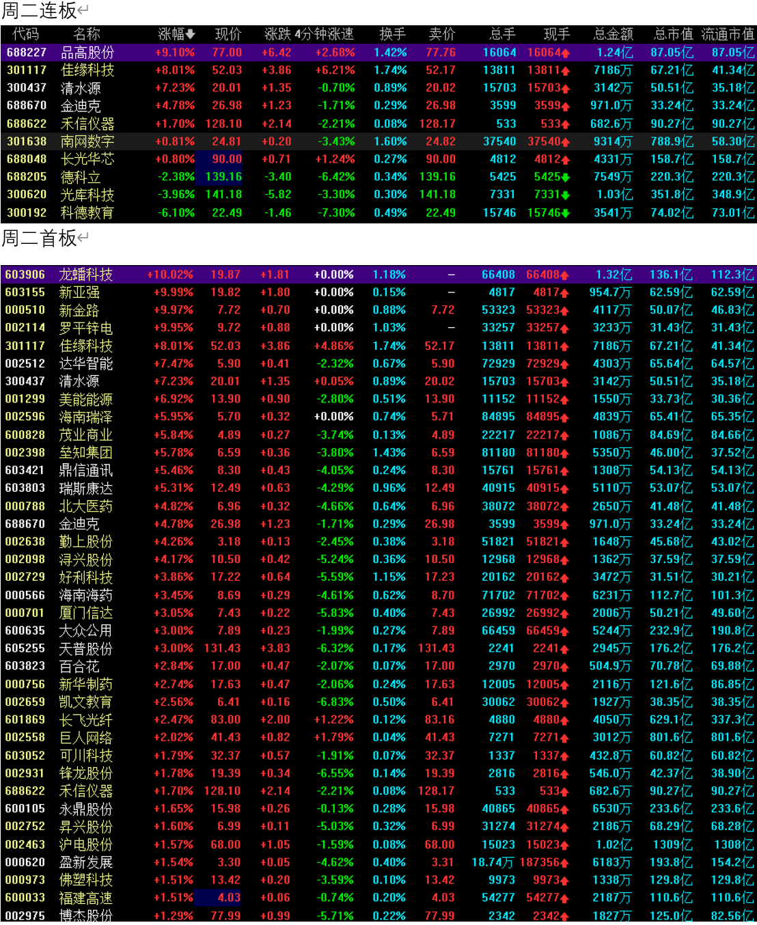
Task: Open stock code 688227
Action: pyautogui.click(x=27, y=53)
